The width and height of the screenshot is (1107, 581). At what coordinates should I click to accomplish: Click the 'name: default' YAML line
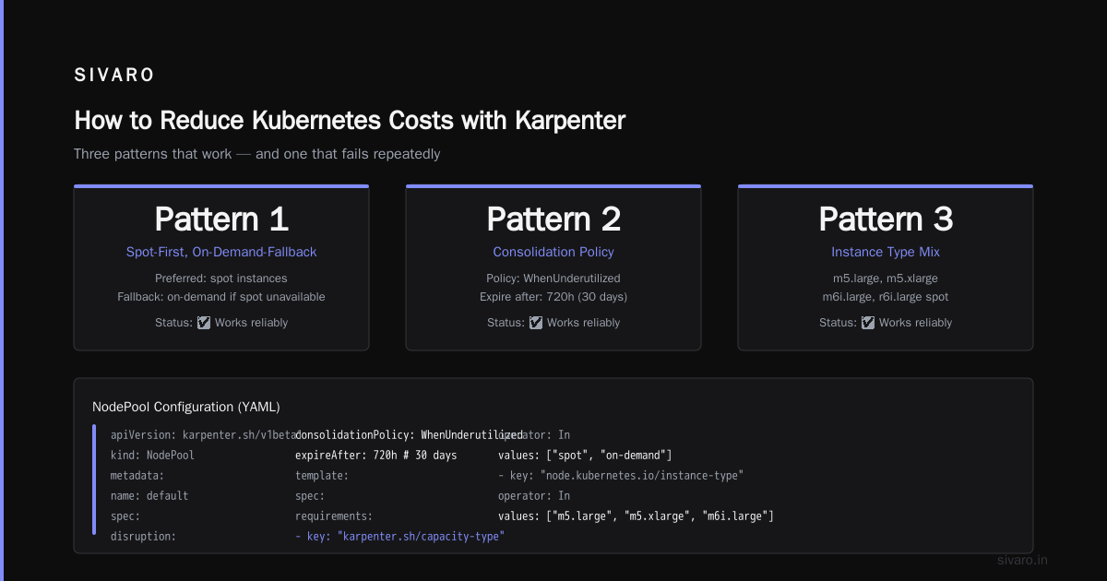tap(149, 495)
